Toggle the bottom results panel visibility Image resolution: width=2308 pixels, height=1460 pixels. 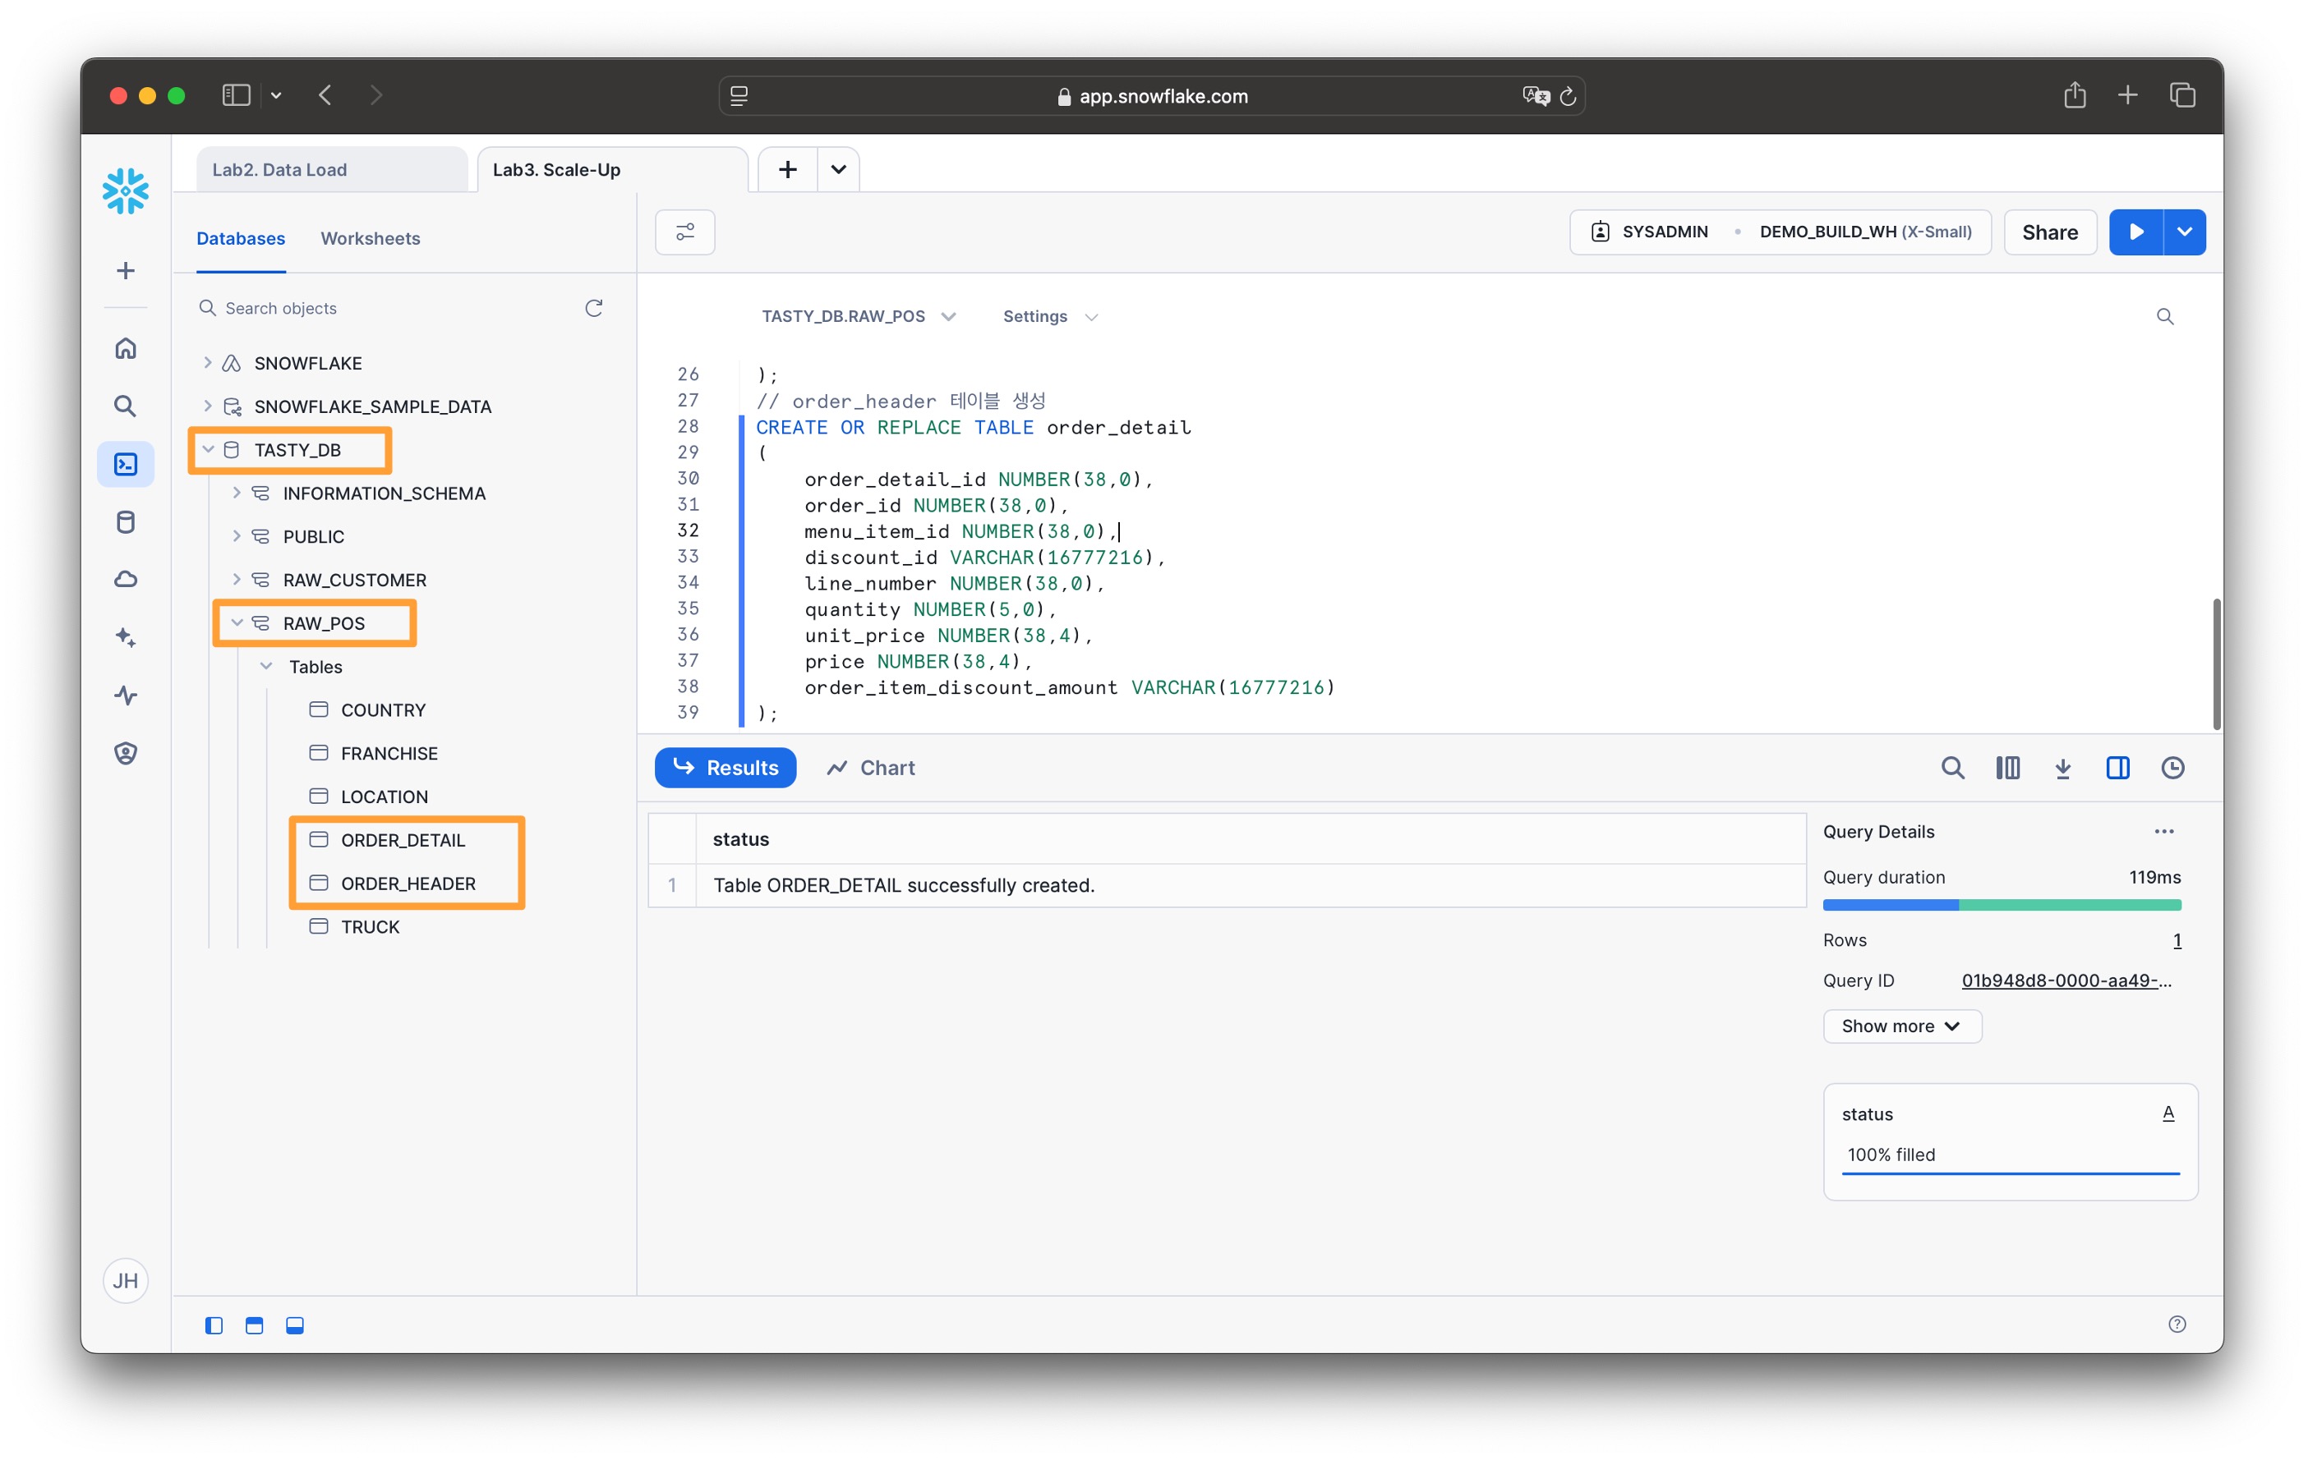pyautogui.click(x=295, y=1325)
